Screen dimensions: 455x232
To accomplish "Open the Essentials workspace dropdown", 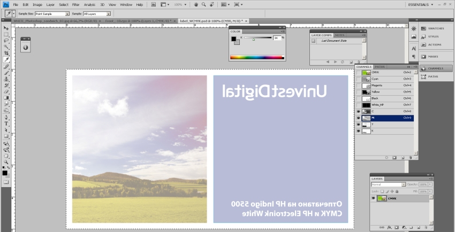I will [x=420, y=5].
